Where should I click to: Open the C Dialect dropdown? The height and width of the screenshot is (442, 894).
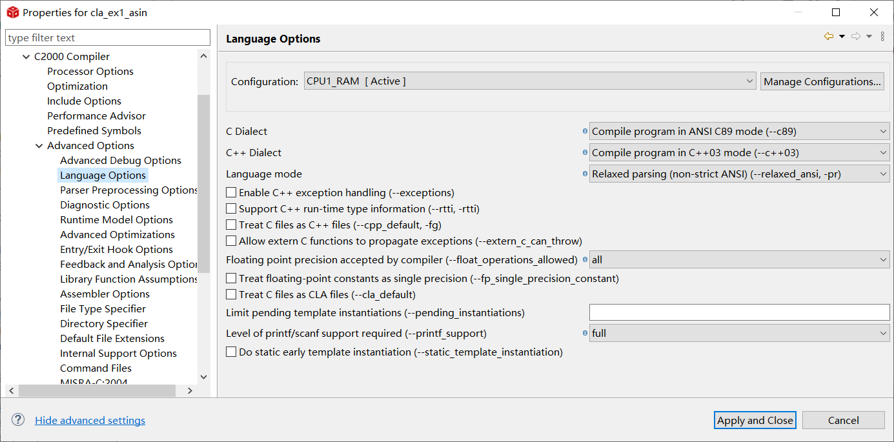740,131
